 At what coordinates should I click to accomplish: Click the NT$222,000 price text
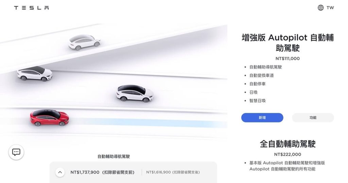click(288, 154)
